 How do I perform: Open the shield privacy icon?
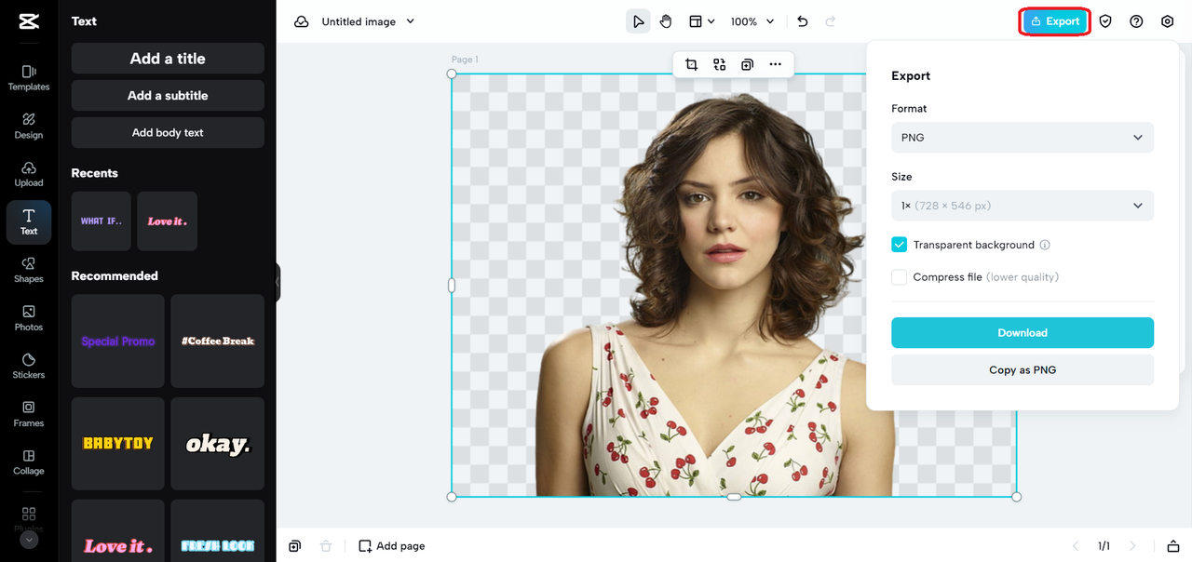[x=1105, y=21]
